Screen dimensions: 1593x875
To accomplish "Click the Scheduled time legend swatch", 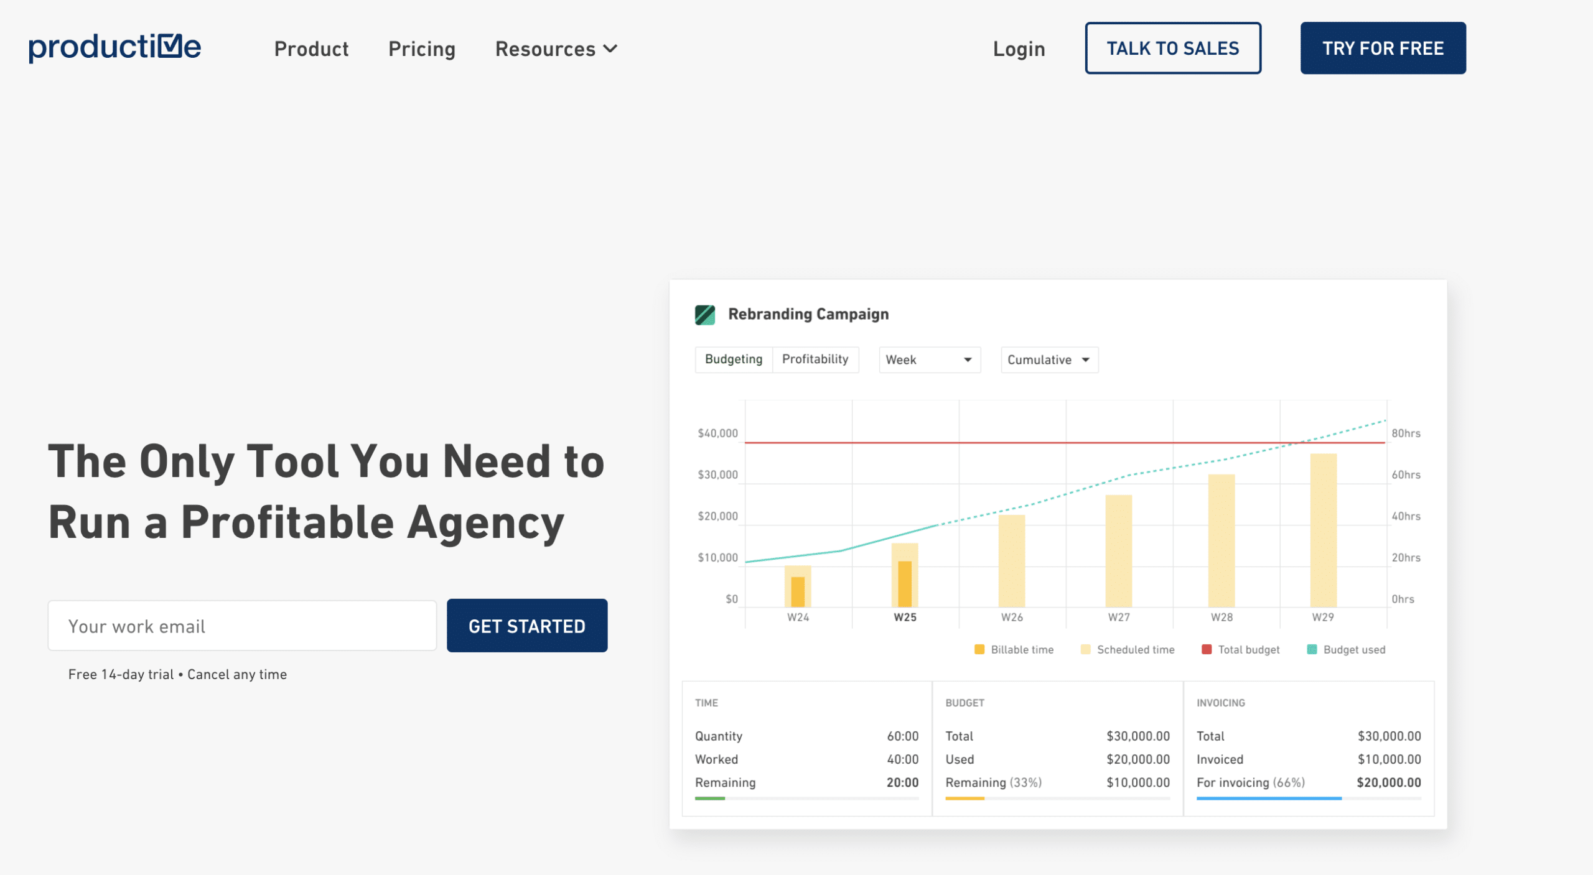I will click(1085, 649).
